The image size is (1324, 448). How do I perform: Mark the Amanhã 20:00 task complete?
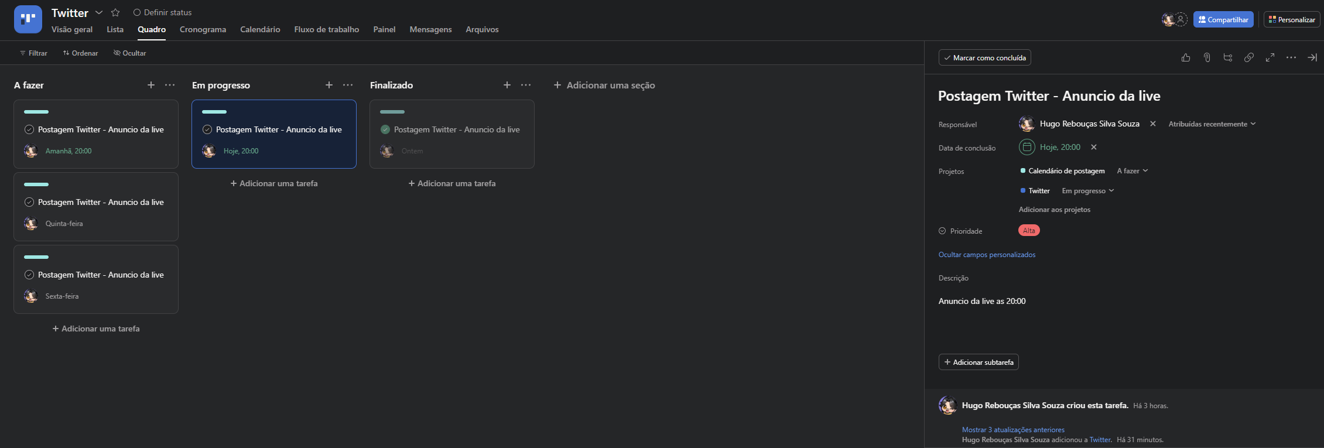tap(29, 129)
